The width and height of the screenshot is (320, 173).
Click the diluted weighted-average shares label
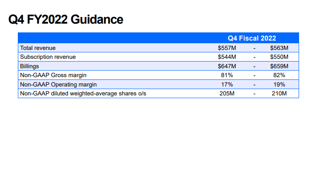click(83, 94)
